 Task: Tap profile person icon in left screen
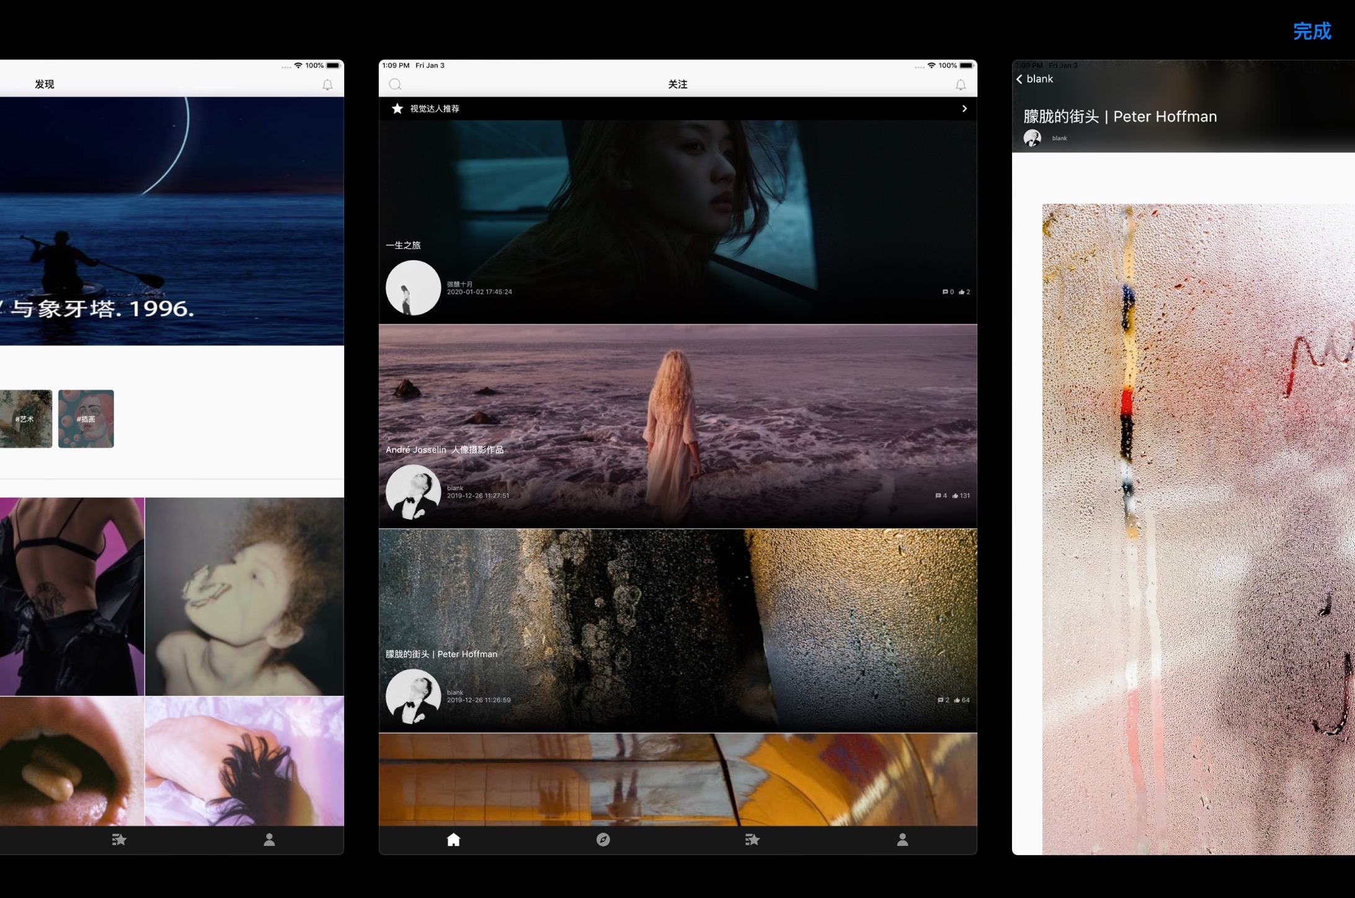[269, 839]
